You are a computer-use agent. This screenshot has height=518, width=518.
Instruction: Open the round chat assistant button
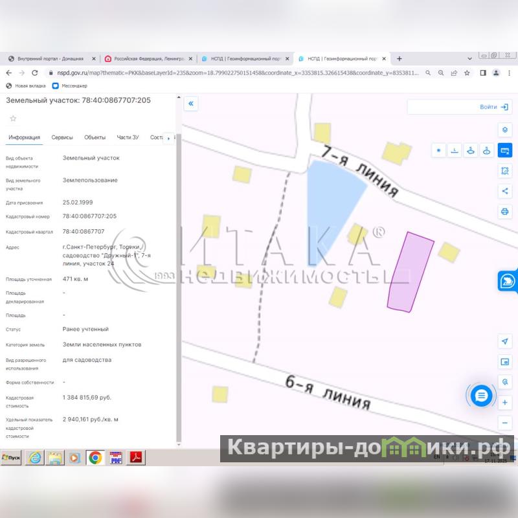point(481,395)
